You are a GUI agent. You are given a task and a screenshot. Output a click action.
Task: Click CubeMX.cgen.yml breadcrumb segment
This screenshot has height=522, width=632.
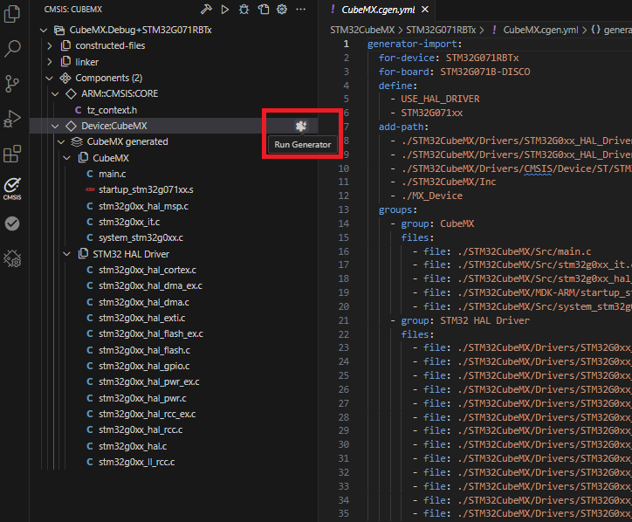[x=540, y=31]
